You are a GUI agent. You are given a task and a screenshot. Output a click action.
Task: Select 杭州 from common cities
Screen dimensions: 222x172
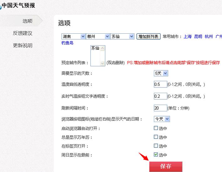click(209, 36)
